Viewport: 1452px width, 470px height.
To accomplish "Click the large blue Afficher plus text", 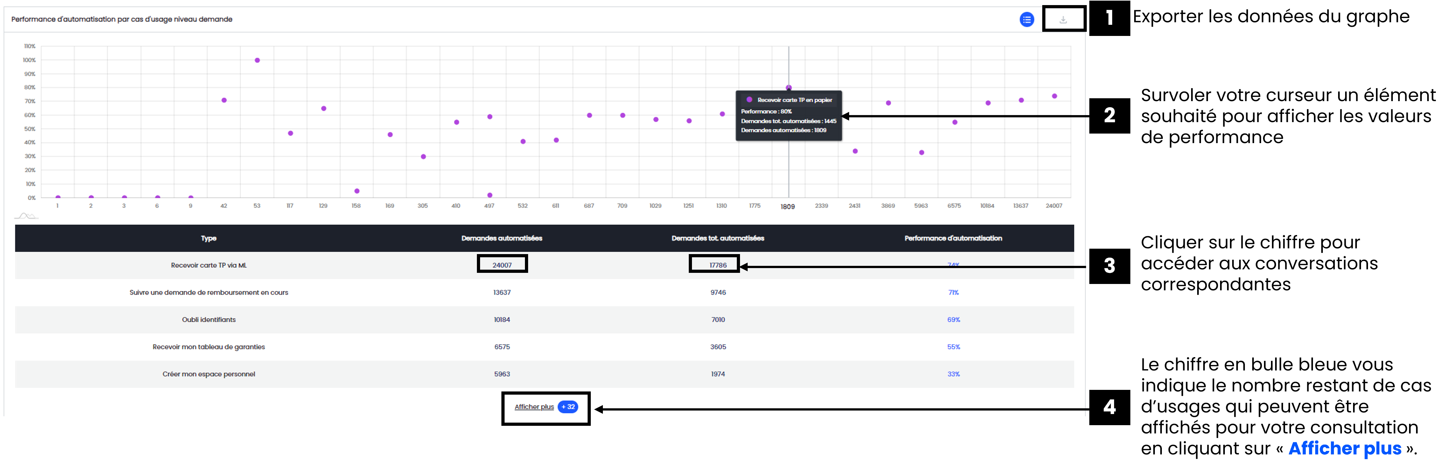I will coord(1344,449).
